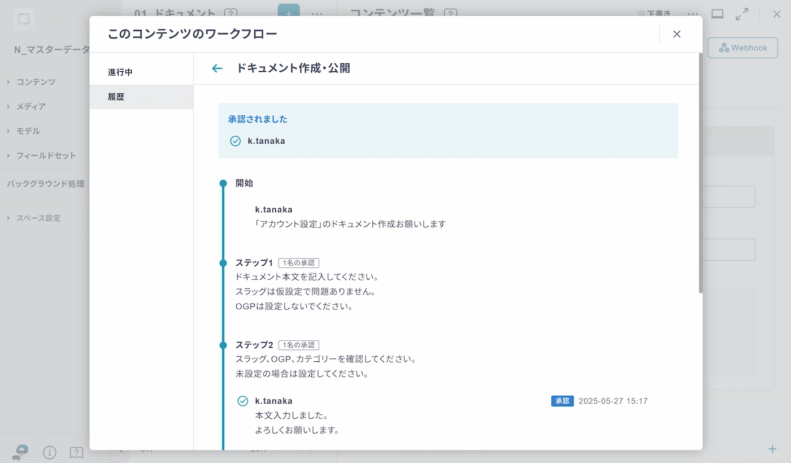Click the check circle next to 本文入力しました comment
This screenshot has width=791, height=463.
[243, 401]
